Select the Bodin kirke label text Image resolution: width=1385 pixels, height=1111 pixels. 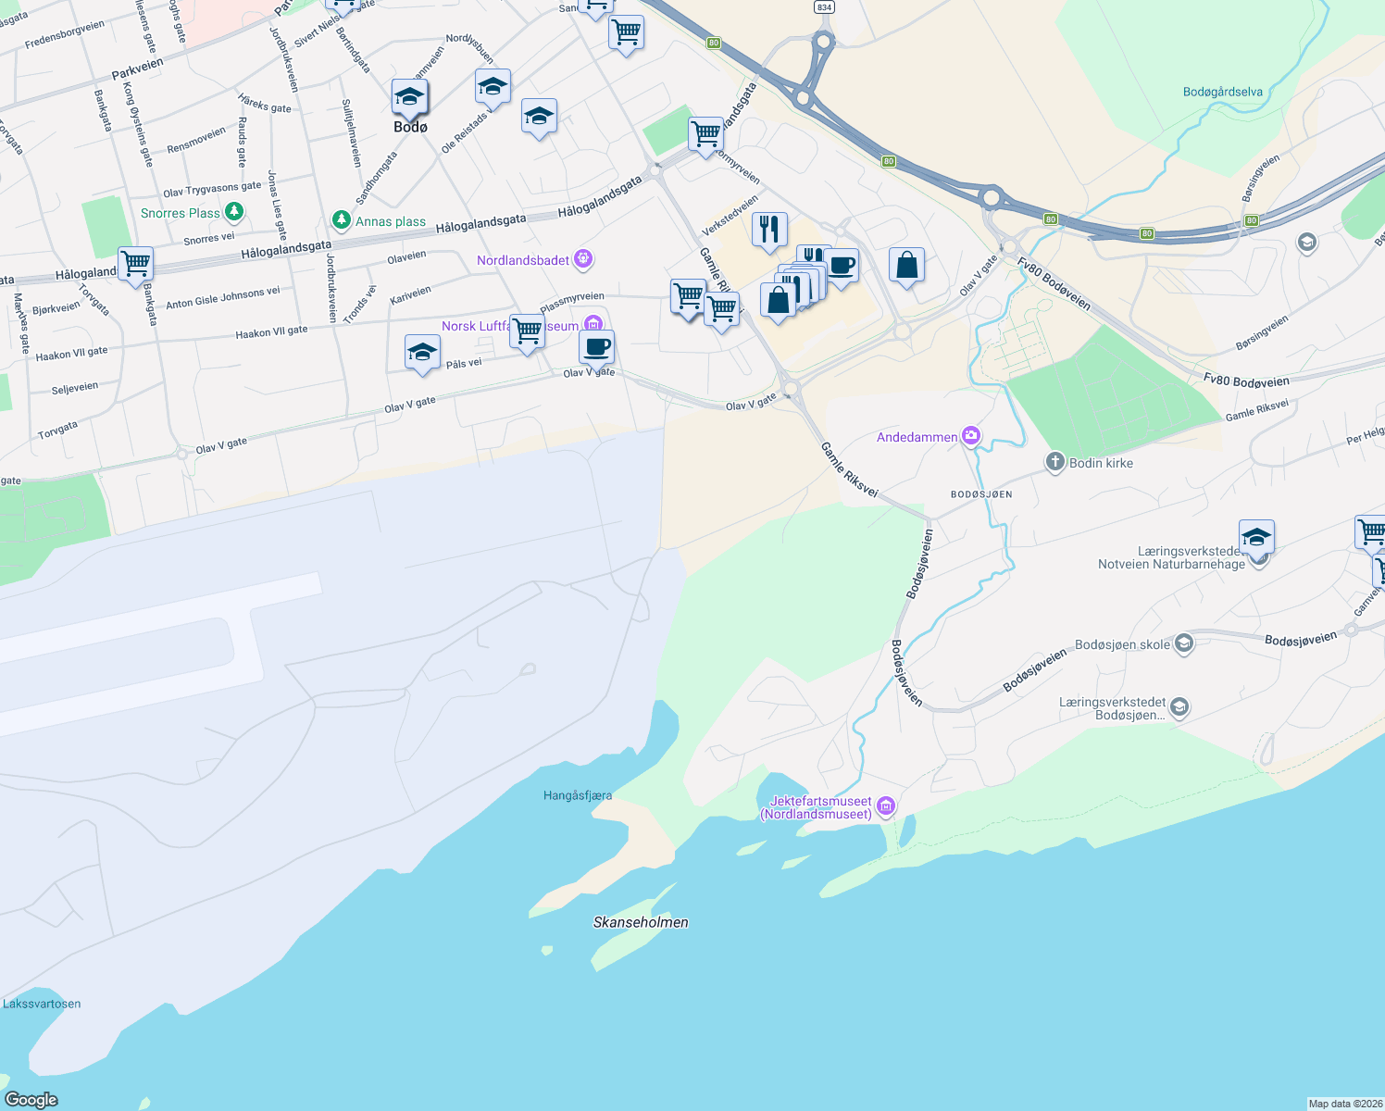[1101, 463]
